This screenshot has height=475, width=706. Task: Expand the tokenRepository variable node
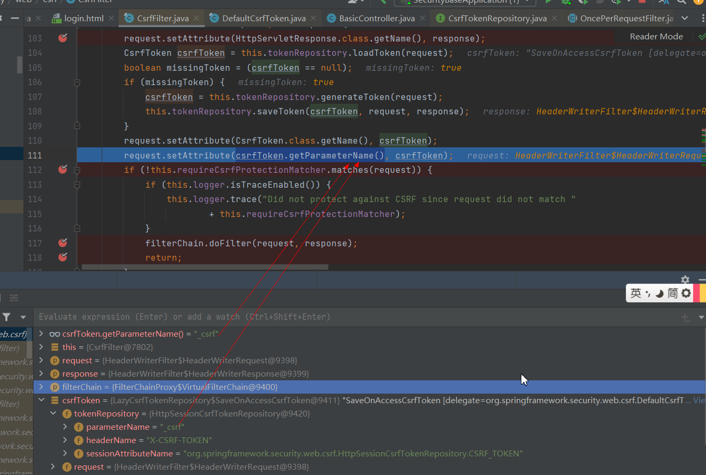(x=53, y=413)
